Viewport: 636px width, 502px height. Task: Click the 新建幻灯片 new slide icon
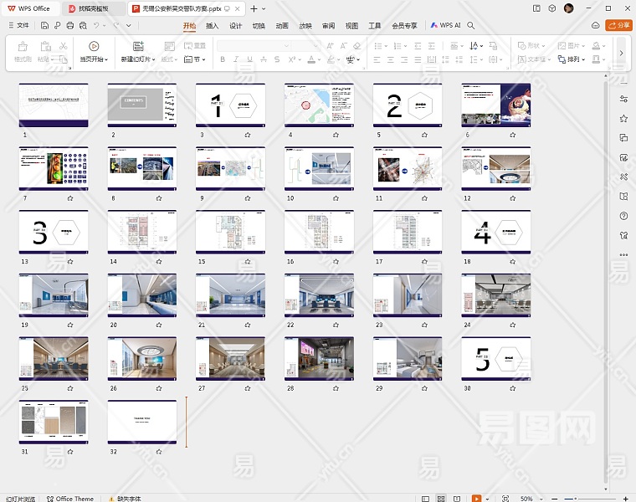coord(138,46)
